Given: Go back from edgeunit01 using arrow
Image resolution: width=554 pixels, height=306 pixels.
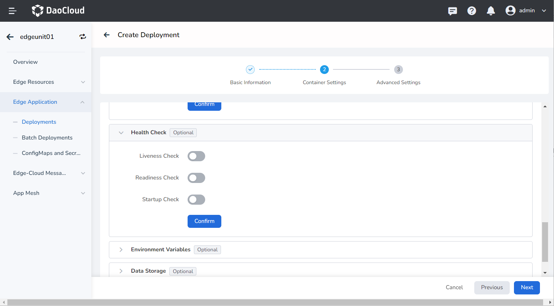Looking at the screenshot, I should point(10,37).
